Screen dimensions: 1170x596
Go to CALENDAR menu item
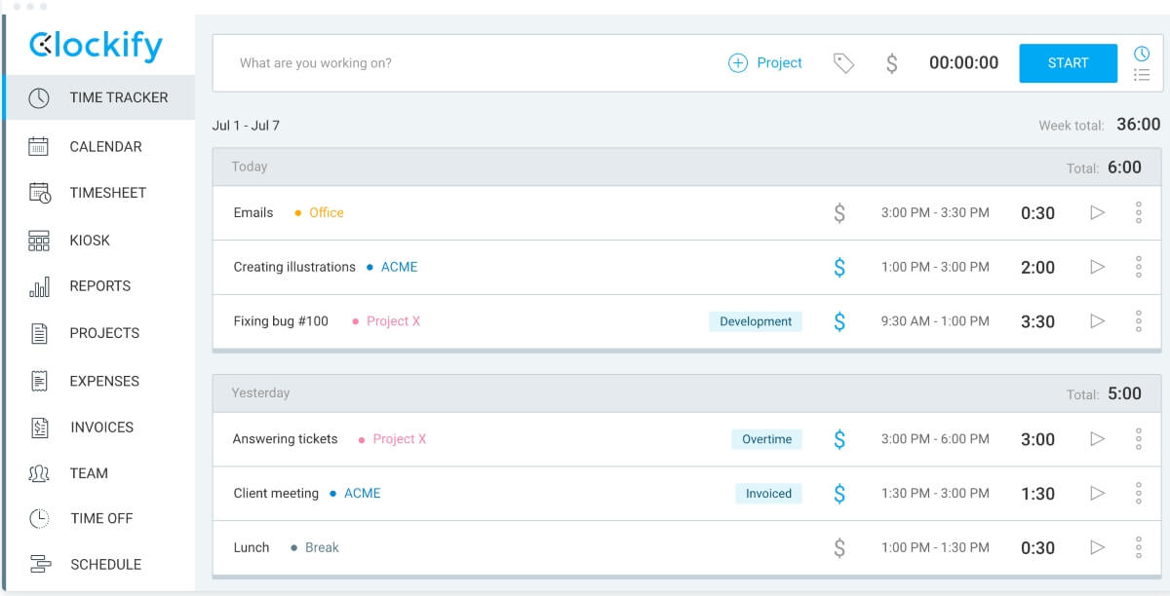tap(106, 147)
